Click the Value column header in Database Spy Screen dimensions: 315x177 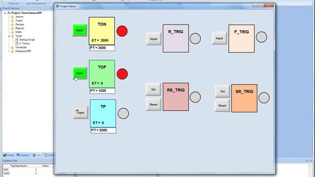click(45, 166)
